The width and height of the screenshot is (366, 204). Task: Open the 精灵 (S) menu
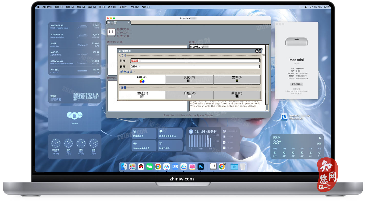pyautogui.click(x=81, y=7)
